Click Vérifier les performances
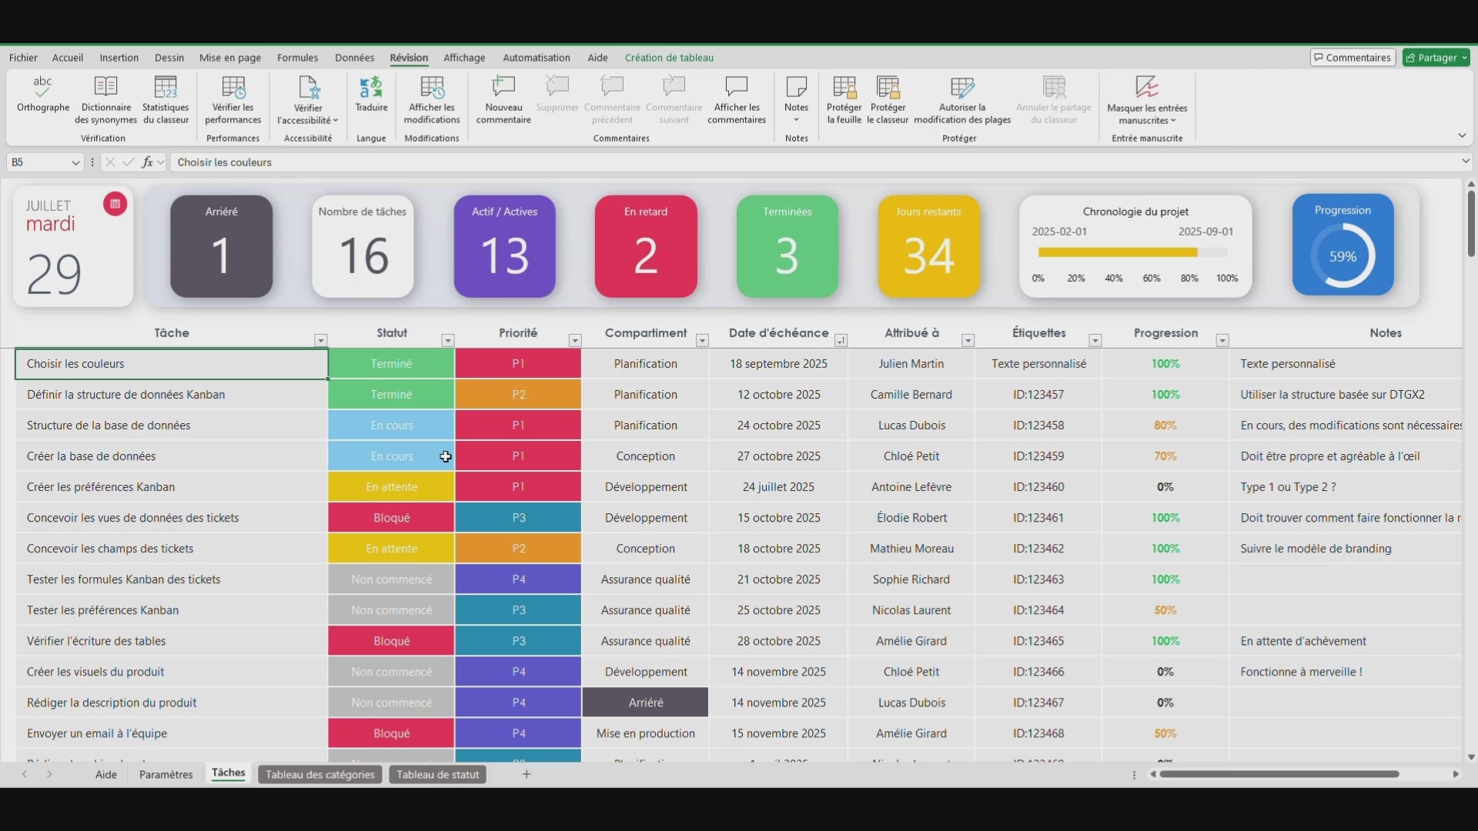1478x831 pixels. tap(233, 100)
